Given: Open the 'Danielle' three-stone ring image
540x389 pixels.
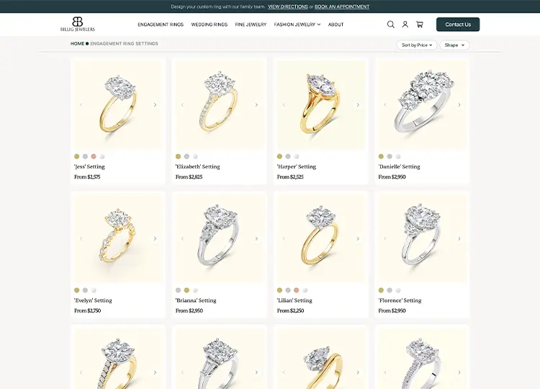Looking at the screenshot, I should point(422,104).
